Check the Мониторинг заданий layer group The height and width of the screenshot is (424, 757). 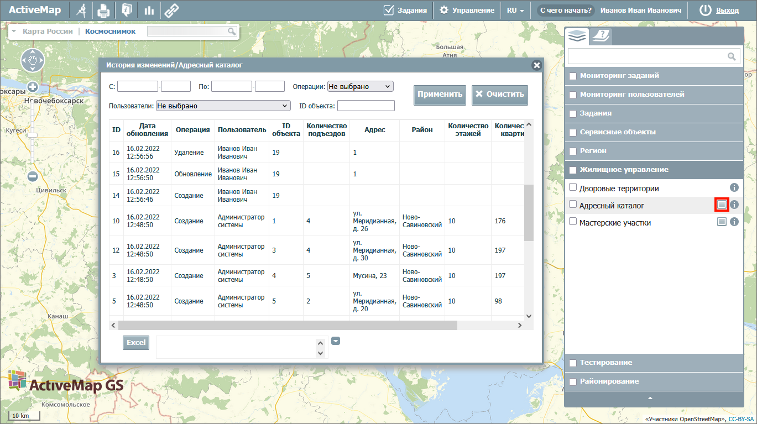573,76
